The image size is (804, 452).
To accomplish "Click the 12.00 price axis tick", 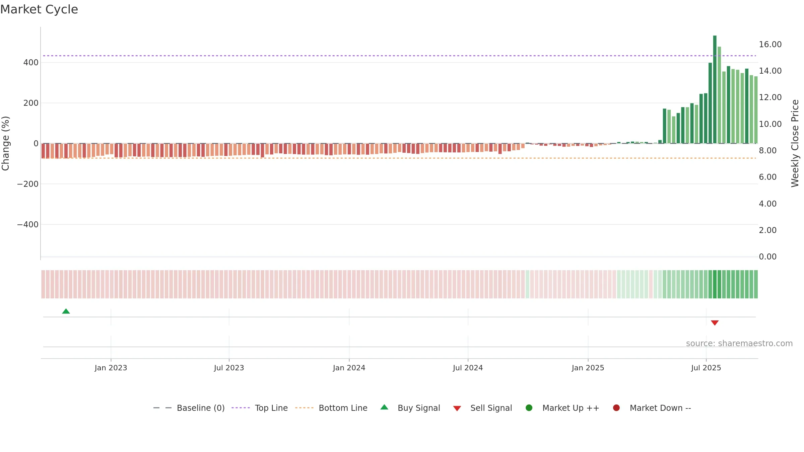I will click(x=770, y=97).
